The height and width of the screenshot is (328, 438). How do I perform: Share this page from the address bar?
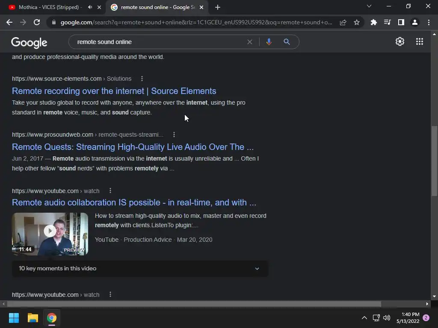pyautogui.click(x=343, y=22)
